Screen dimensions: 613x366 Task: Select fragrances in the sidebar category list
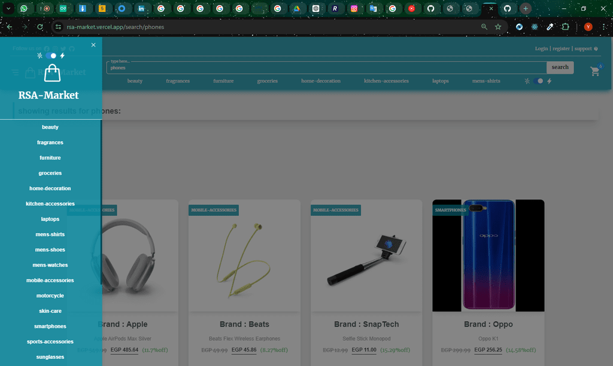pyautogui.click(x=50, y=142)
